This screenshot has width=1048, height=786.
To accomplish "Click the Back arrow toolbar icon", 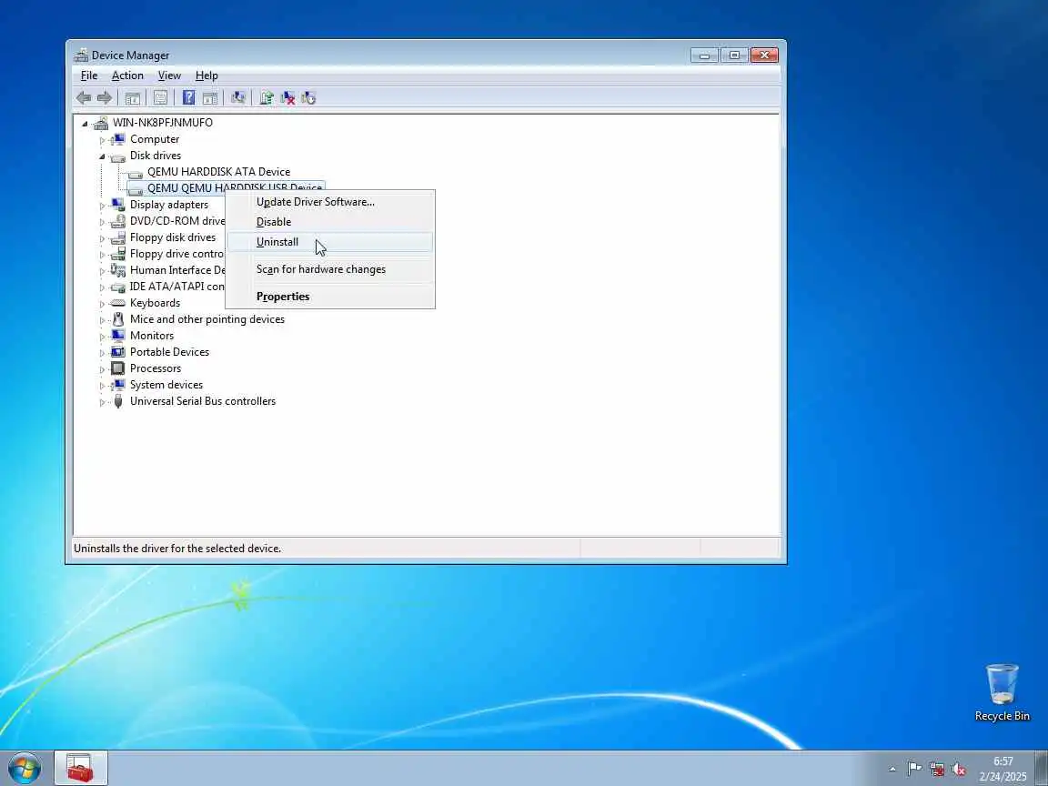I will pos(84,98).
